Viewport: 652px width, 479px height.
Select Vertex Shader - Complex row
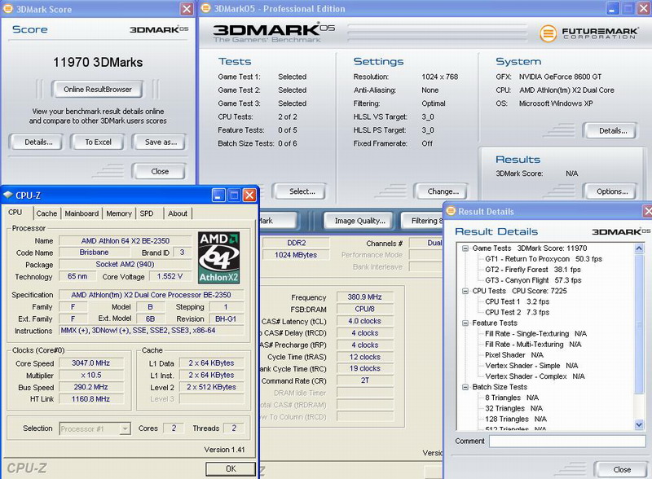535,376
